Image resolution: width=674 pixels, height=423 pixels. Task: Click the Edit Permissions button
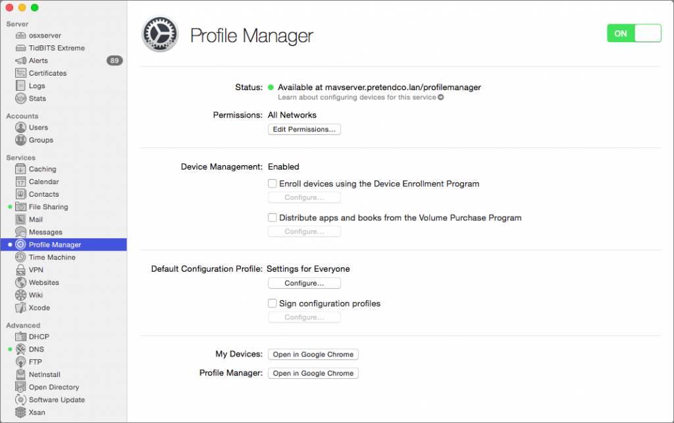click(304, 129)
